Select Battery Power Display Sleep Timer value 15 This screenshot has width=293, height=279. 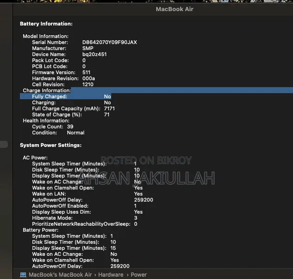[113, 248]
